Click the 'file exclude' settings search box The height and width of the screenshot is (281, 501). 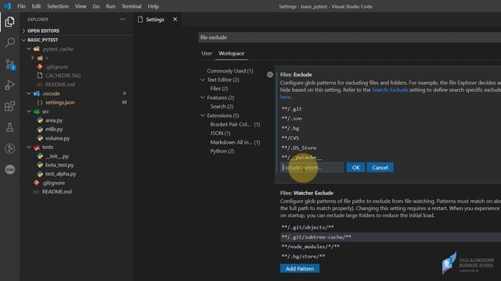[350, 37]
